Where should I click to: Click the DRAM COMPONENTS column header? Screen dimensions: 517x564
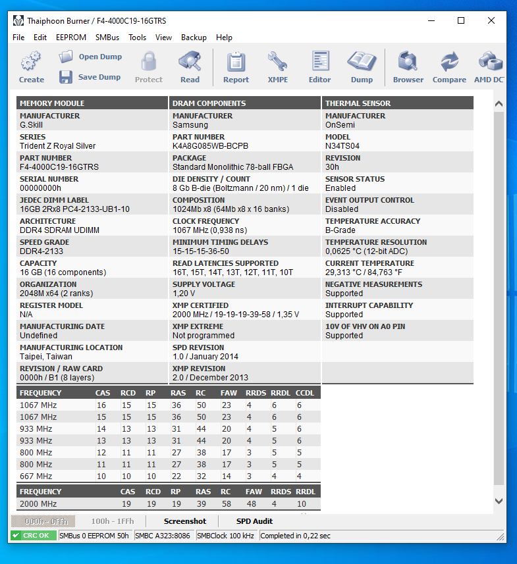(x=245, y=103)
